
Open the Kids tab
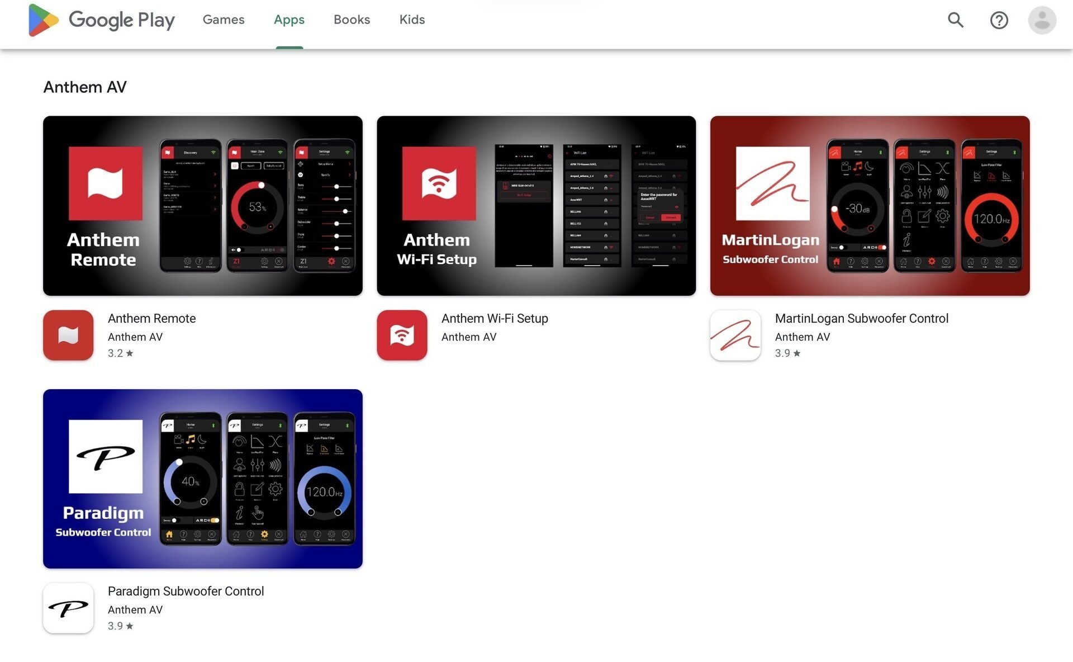[x=412, y=20]
